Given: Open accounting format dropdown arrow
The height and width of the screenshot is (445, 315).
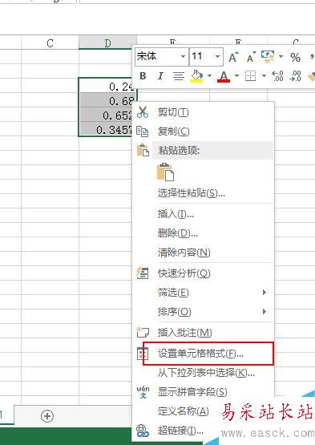Looking at the screenshot, I should point(281,56).
